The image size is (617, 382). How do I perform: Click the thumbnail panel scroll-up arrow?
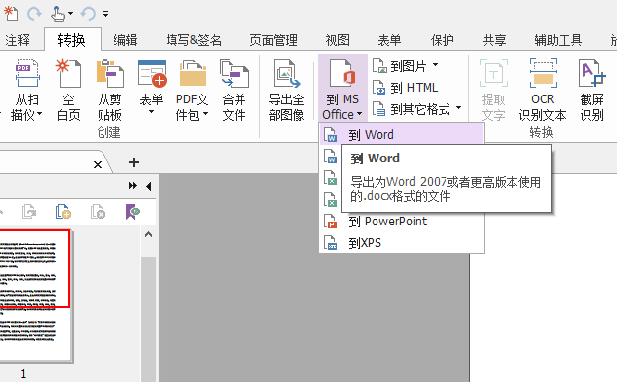(149, 234)
